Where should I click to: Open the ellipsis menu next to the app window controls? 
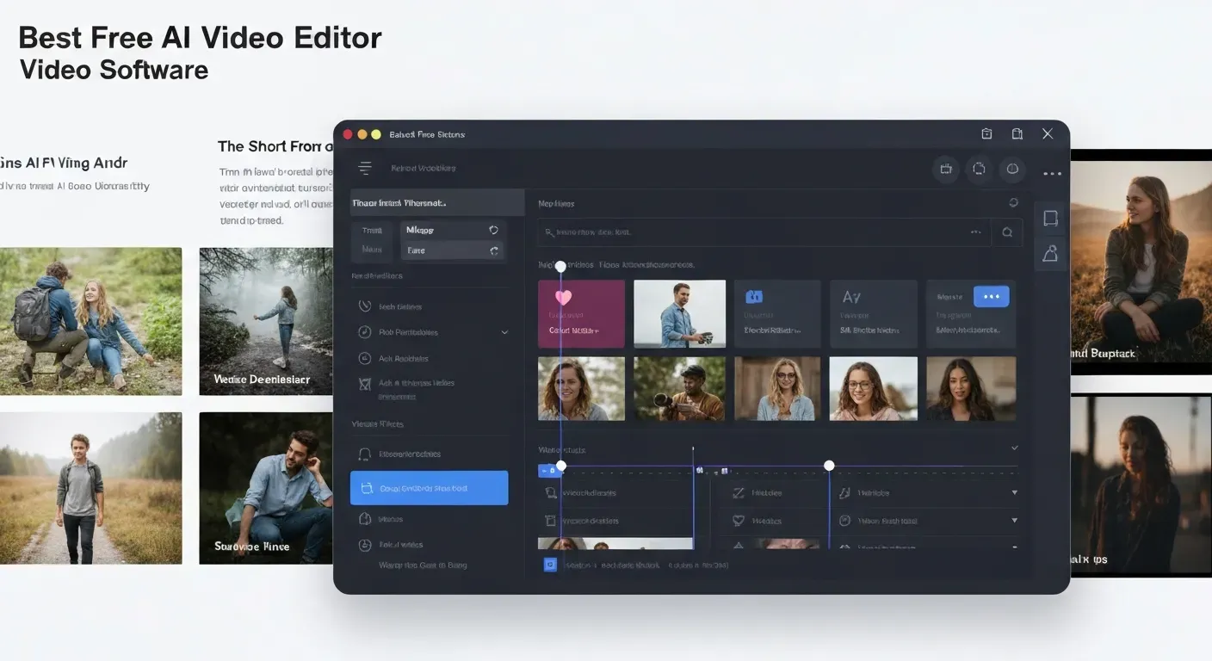tap(1052, 173)
